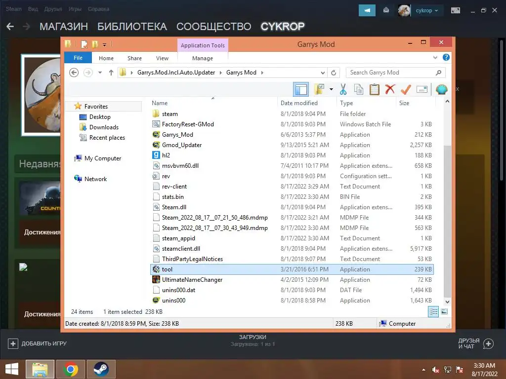506x379 pixels.
Task: Go up one folder level arrow
Action: pos(111,73)
